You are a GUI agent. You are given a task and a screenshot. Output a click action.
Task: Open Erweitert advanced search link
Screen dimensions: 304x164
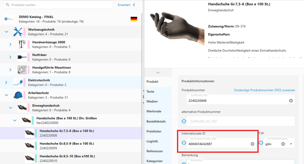point(124,5)
